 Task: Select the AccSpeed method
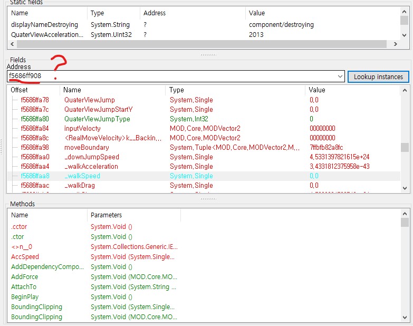tap(25, 257)
